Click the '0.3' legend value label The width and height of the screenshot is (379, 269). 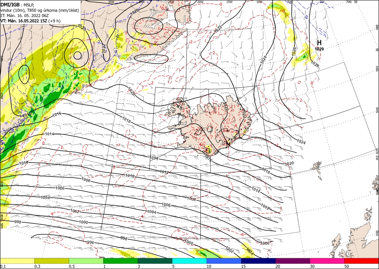(37, 266)
